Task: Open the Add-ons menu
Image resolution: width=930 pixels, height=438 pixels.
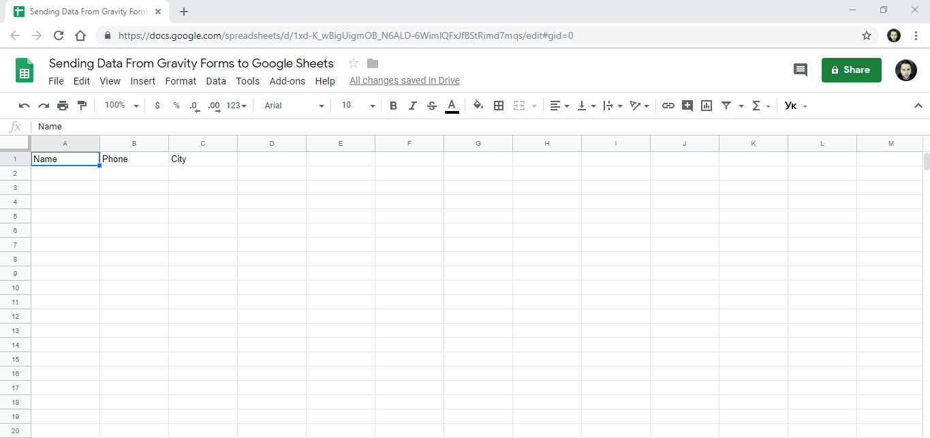Action: [288, 81]
